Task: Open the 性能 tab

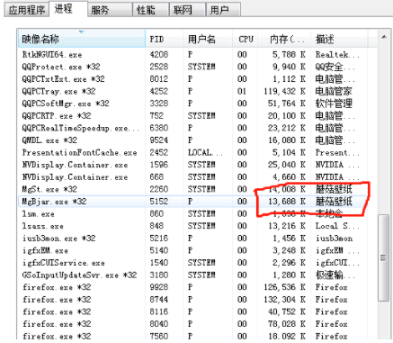Action: [151, 10]
